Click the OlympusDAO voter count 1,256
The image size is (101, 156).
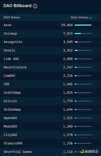(x=68, y=143)
